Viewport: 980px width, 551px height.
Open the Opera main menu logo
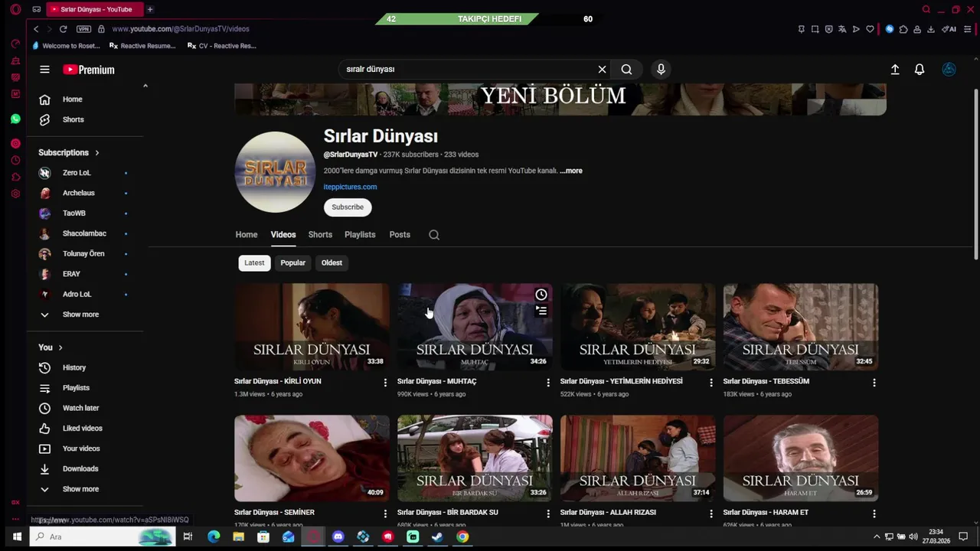[x=15, y=9]
